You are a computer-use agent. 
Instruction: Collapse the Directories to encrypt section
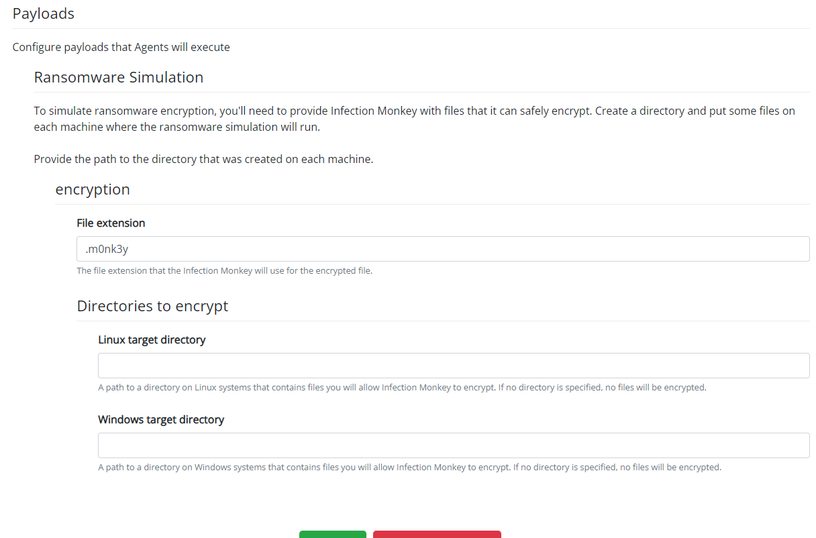pos(154,305)
